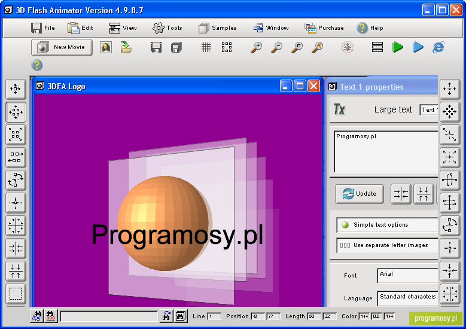Click the open folder icon in toolbar
Screen dimensions: 466x329
(126, 47)
